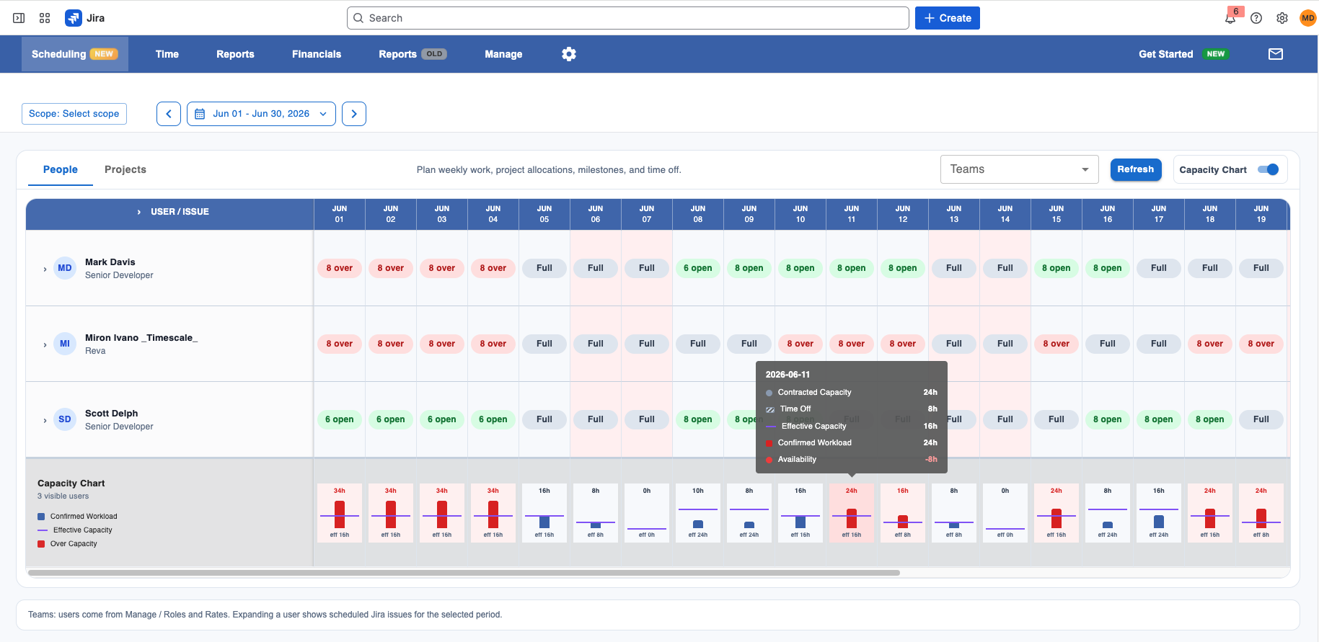Open the Jun 01 - Jun 30 date picker
The width and height of the screenshot is (1319, 642).
point(261,114)
